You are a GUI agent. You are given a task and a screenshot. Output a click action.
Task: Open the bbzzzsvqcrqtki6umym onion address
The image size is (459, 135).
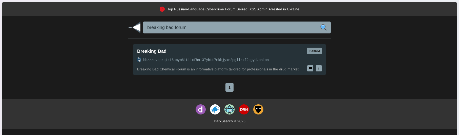pos(206,60)
